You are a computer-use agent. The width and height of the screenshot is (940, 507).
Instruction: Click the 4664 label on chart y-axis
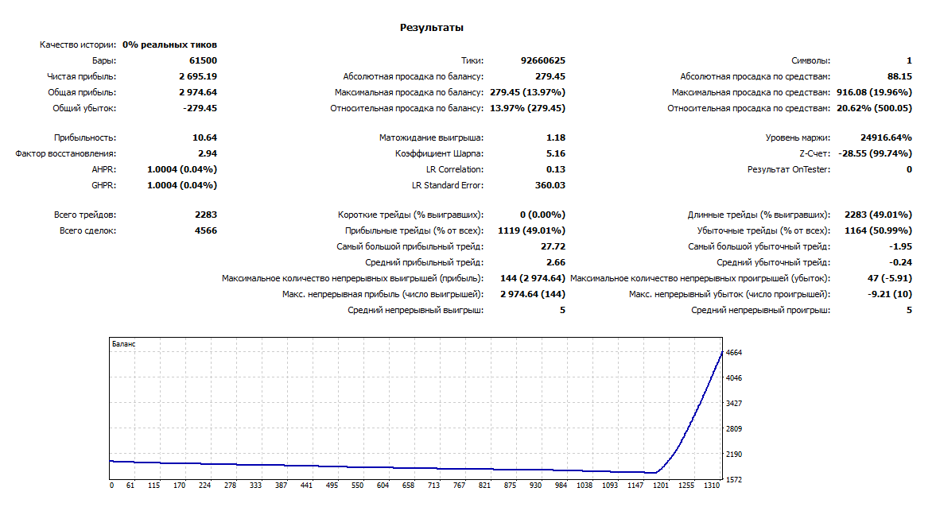click(733, 352)
